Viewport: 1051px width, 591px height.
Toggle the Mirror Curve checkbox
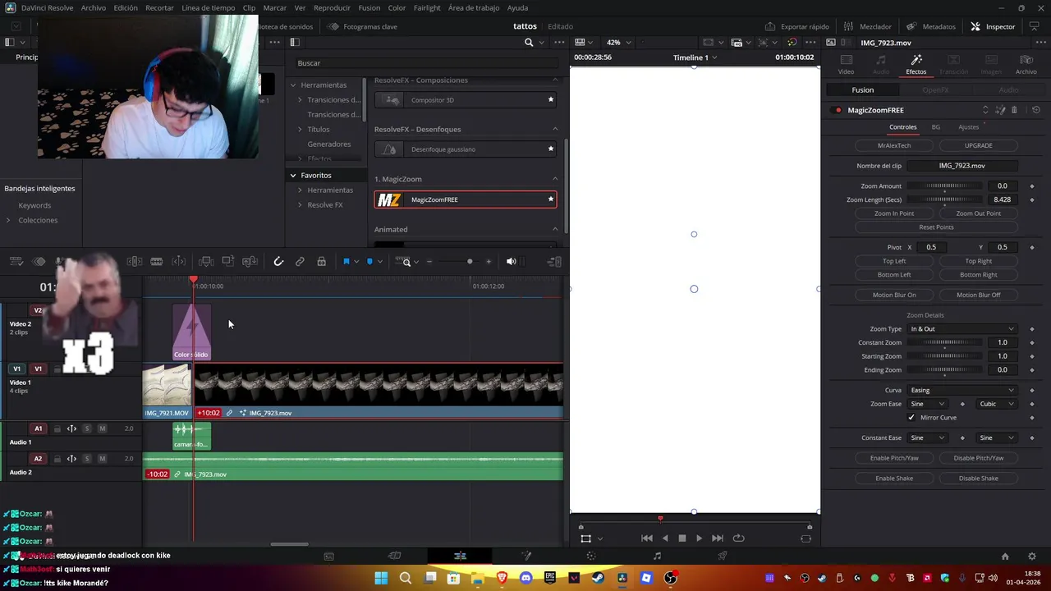coord(911,418)
